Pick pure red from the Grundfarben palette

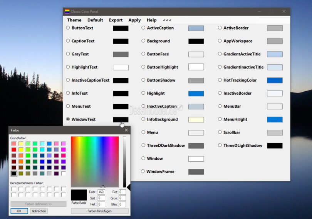pyautogui.click(x=14, y=150)
